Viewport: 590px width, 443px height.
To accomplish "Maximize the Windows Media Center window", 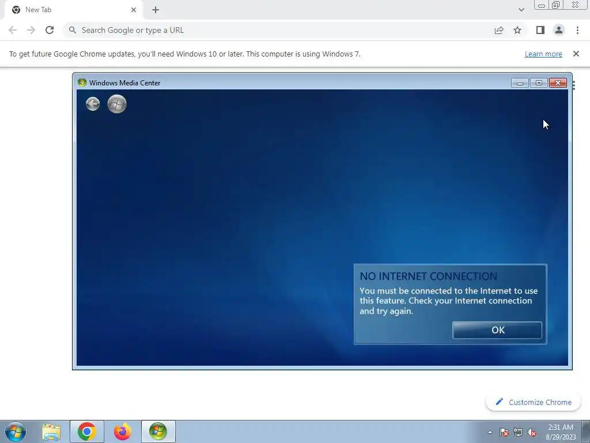I will [x=539, y=83].
